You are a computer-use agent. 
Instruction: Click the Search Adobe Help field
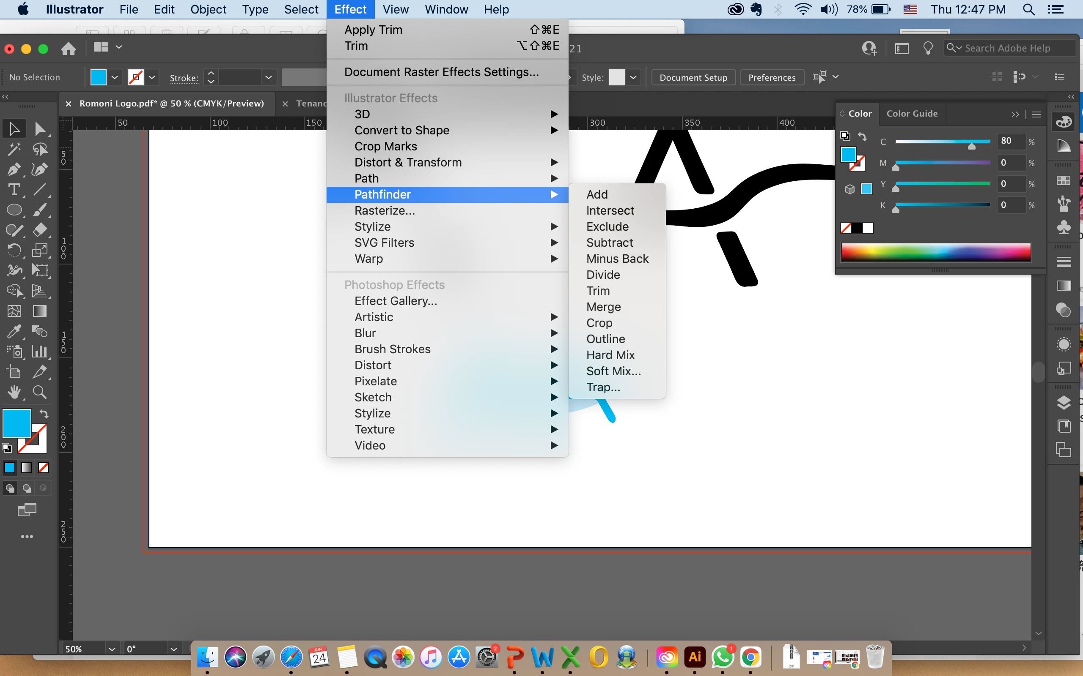pyautogui.click(x=1007, y=48)
